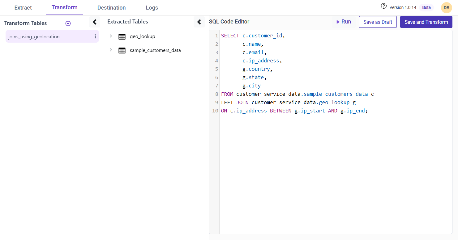Open the help question mark icon
This screenshot has width=458, height=240.
click(384, 6)
